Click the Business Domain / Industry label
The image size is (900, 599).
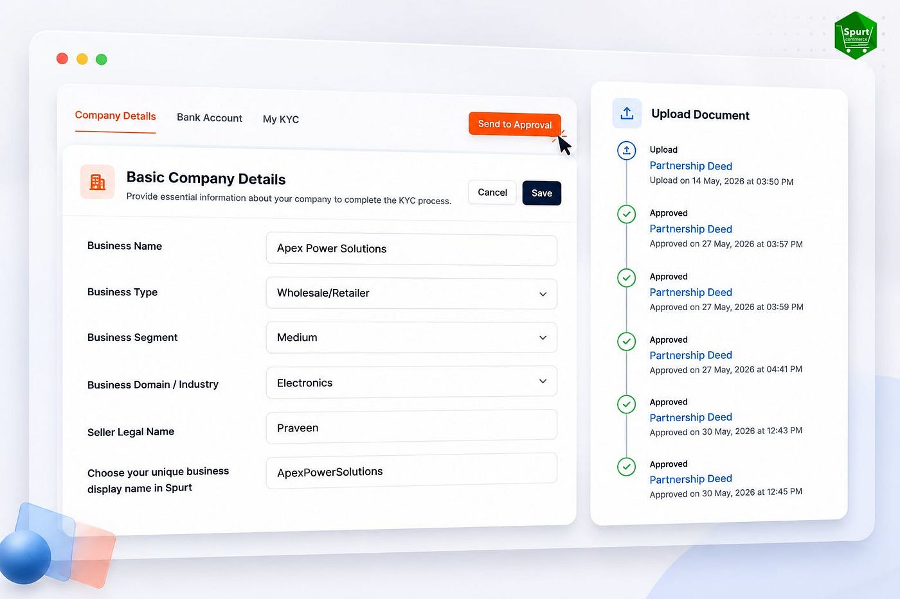coord(153,385)
